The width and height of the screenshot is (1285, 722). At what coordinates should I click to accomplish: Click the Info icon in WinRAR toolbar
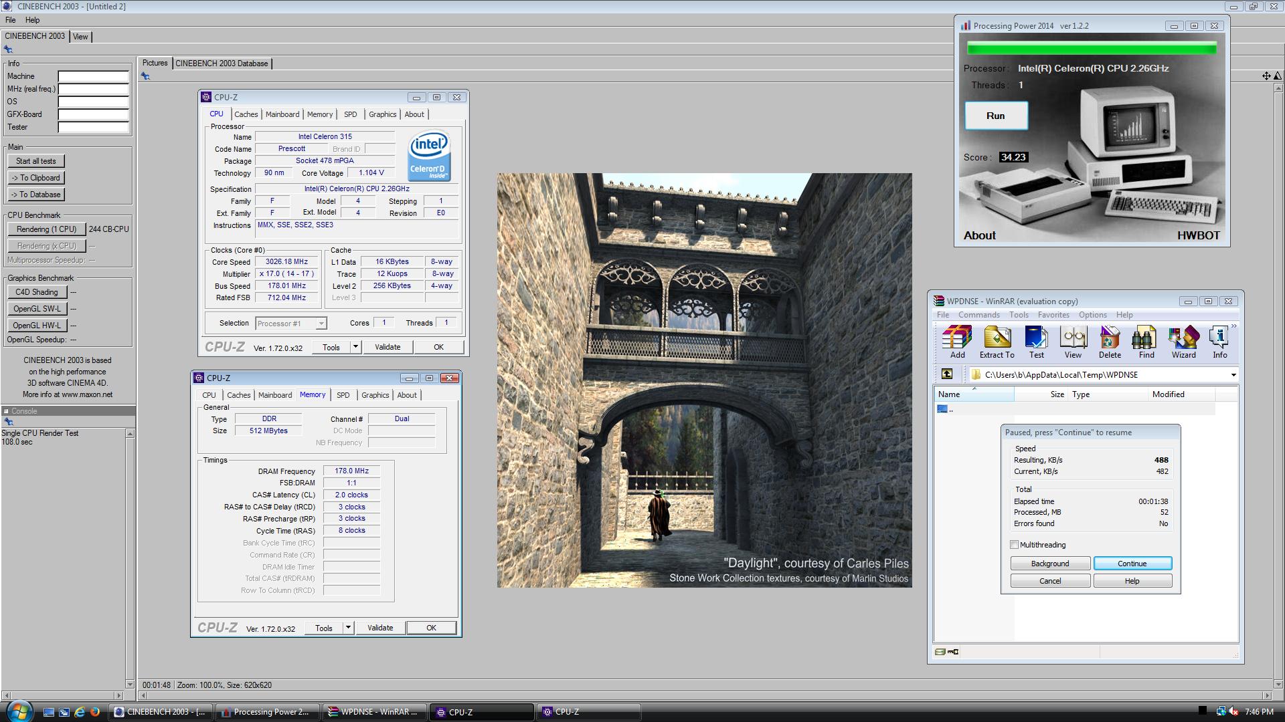tap(1219, 342)
